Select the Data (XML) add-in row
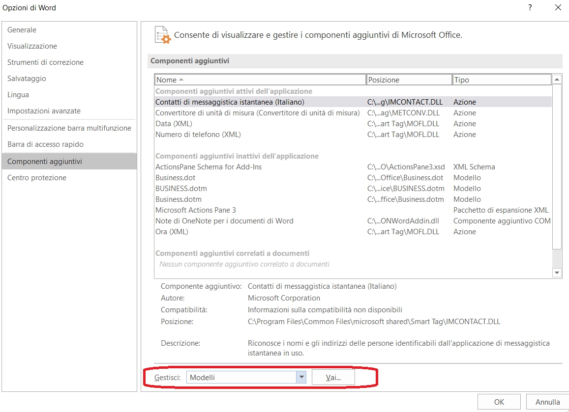 (x=353, y=124)
